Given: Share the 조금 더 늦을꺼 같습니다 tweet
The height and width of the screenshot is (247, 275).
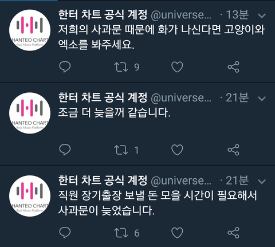Looking at the screenshot, I should coord(233,150).
